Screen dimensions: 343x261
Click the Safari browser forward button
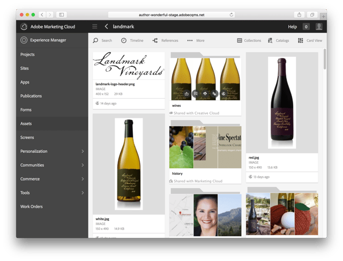(x=50, y=14)
